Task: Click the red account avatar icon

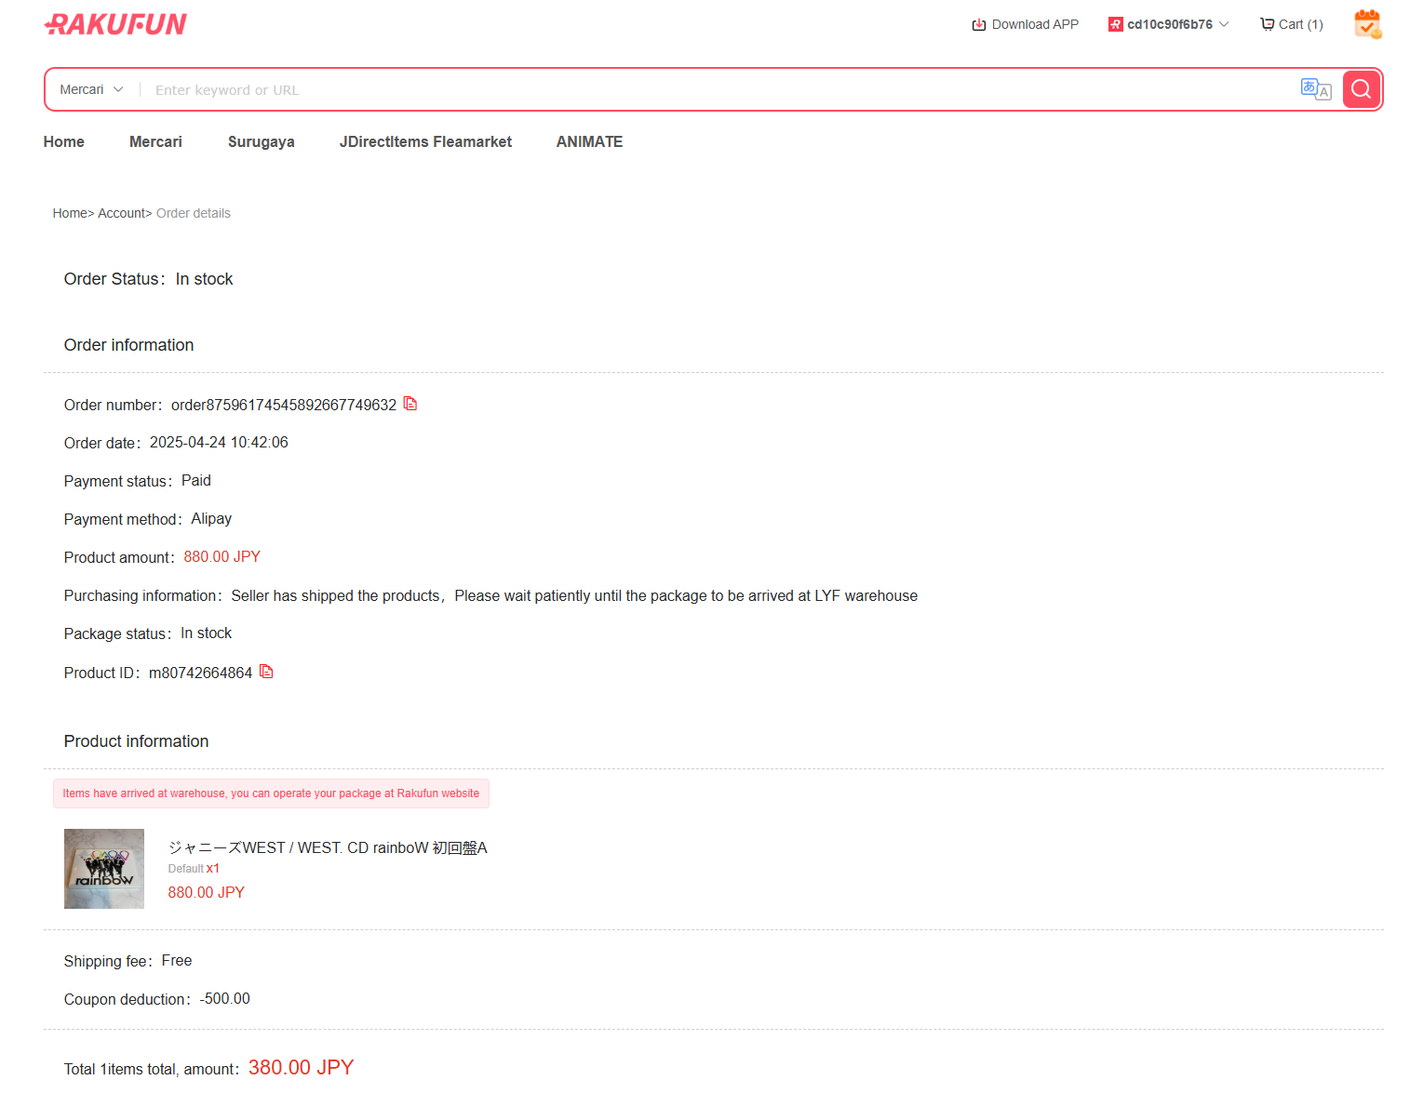Action: click(x=1115, y=24)
